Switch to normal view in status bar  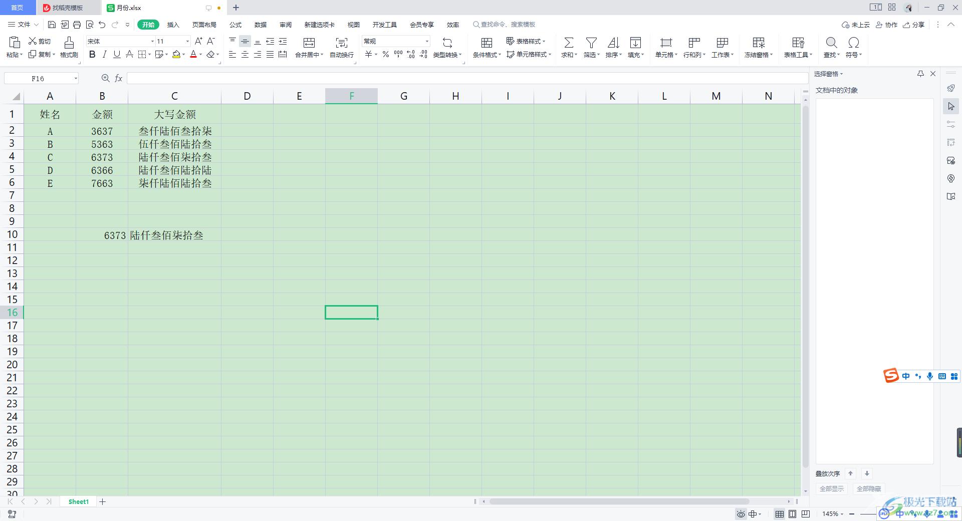click(780, 514)
